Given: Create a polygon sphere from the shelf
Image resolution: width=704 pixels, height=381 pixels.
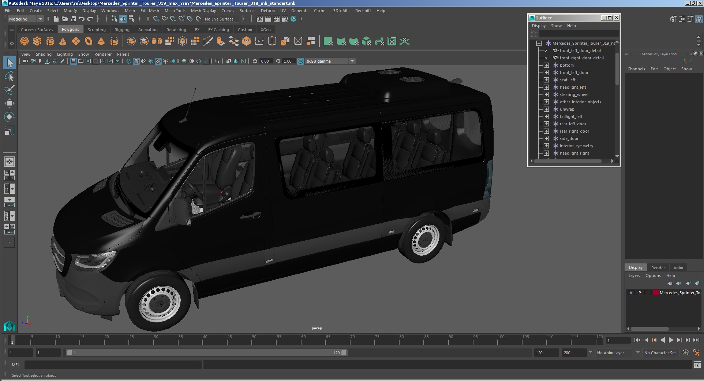Looking at the screenshot, I should coord(25,41).
